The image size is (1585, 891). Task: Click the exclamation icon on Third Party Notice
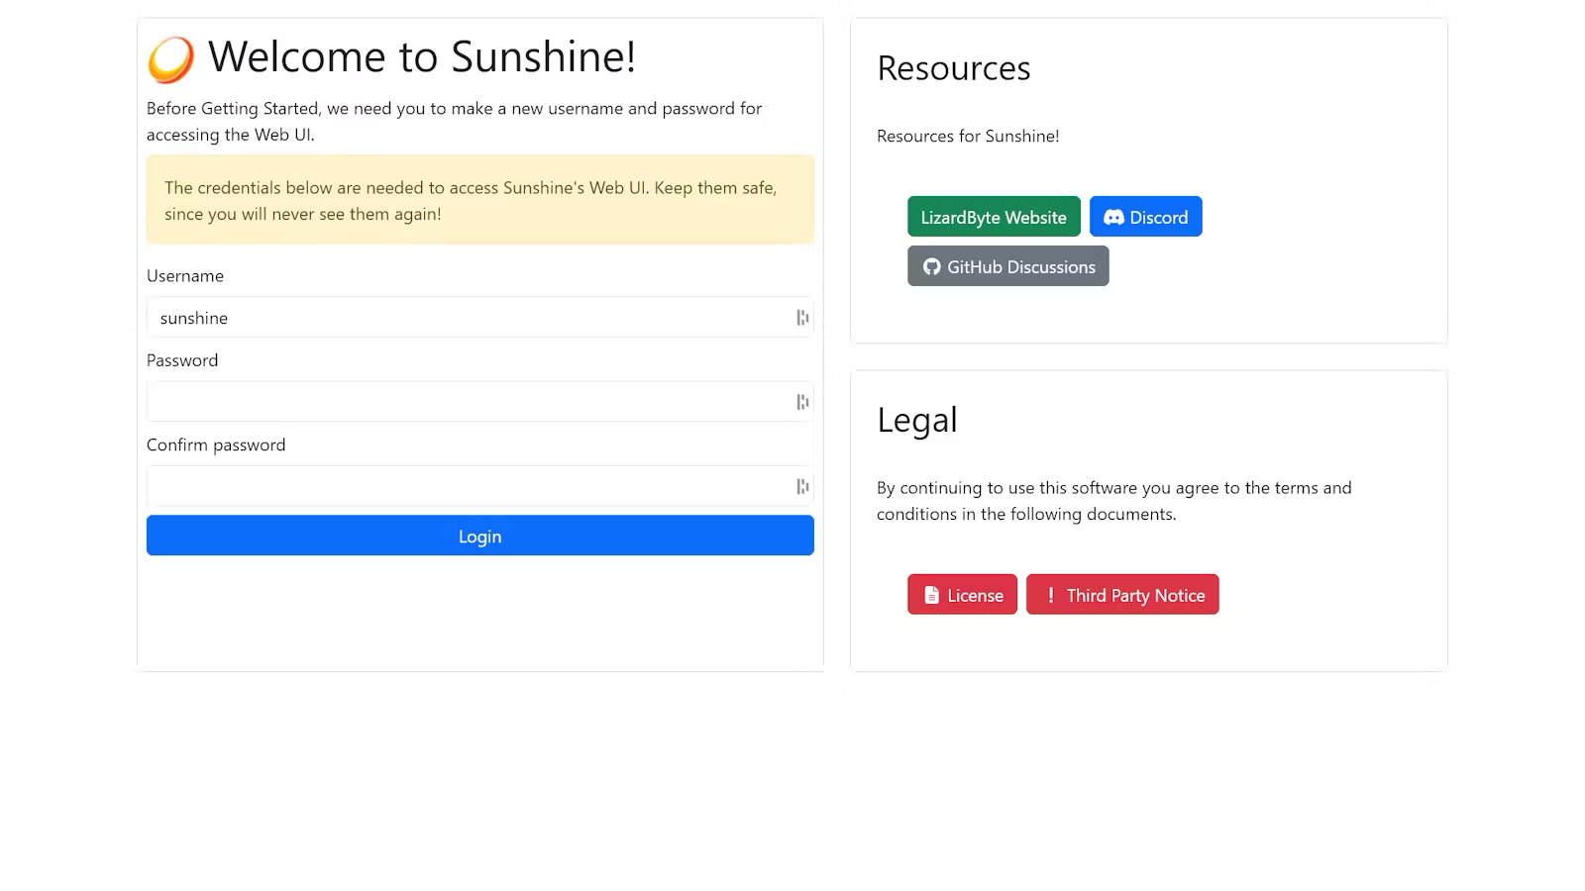point(1050,594)
